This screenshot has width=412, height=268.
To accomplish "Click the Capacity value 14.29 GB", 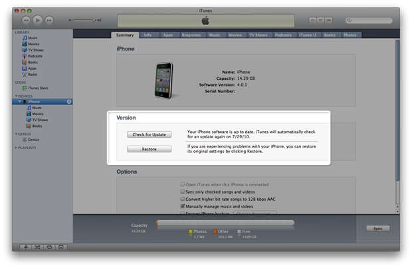I will pyautogui.click(x=246, y=78).
